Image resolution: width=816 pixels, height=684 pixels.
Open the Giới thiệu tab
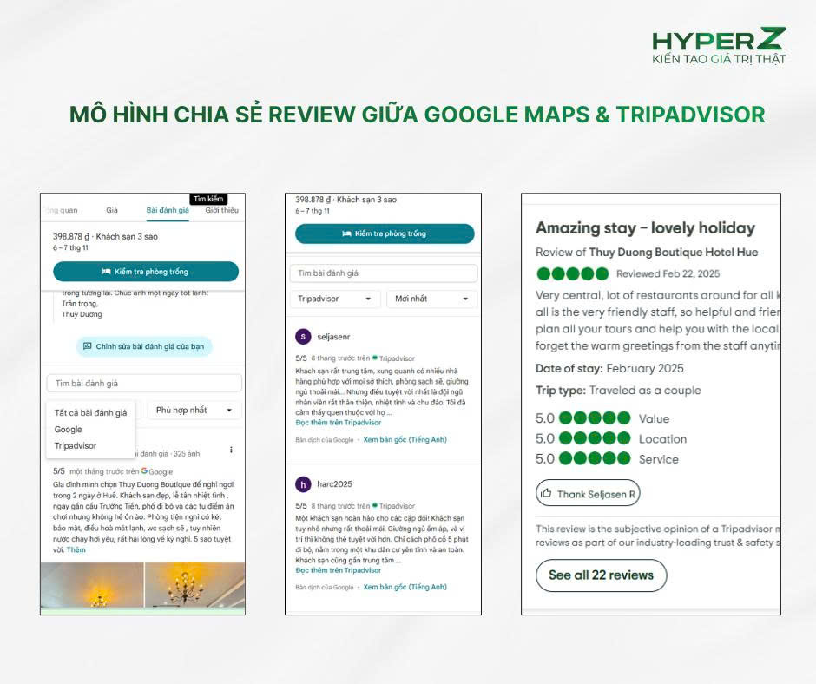[221, 210]
